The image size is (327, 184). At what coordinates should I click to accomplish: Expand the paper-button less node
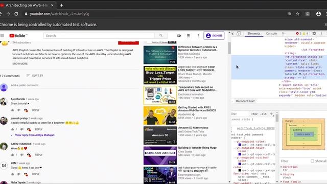pos(280,85)
